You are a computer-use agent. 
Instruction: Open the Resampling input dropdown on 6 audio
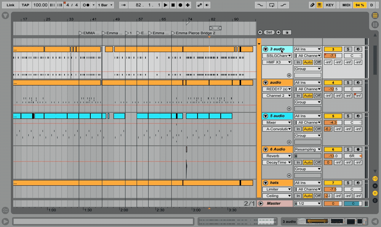pyautogui.click(x=307, y=149)
